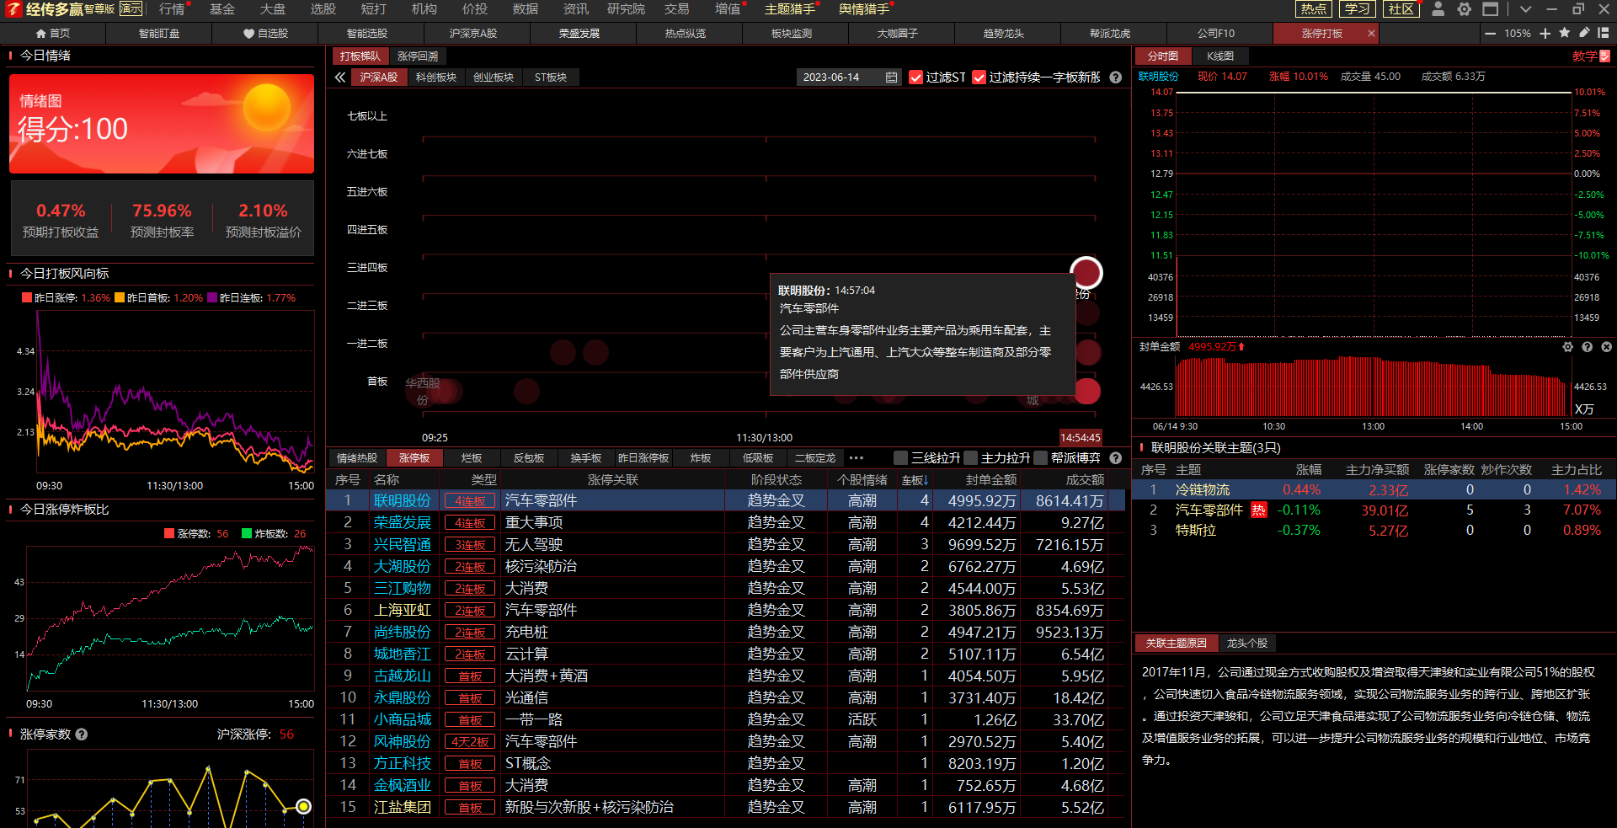Switch to 科创板块 tab
This screenshot has width=1617, height=828.
(x=436, y=77)
